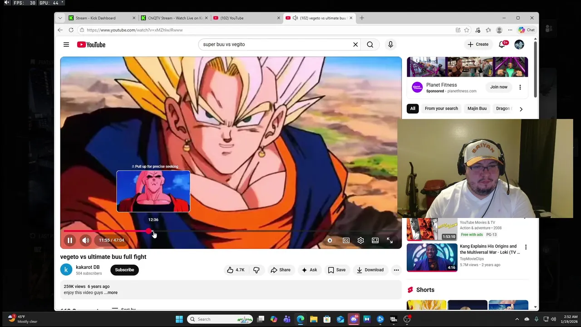Viewport: 581px width, 327px height.
Task: Click Join now on Planet Fitness ad
Action: [x=499, y=87]
